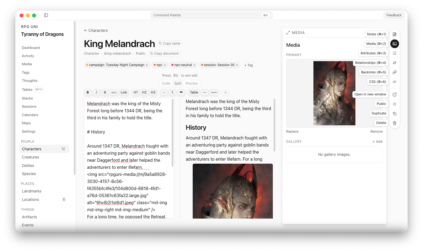Image resolution: width=423 pixels, height=252 pixels.
Task: Click the grid icon in editor toolbar
Action: 226,92
